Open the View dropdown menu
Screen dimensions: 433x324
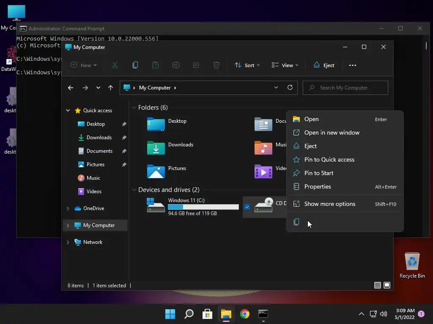tap(285, 65)
